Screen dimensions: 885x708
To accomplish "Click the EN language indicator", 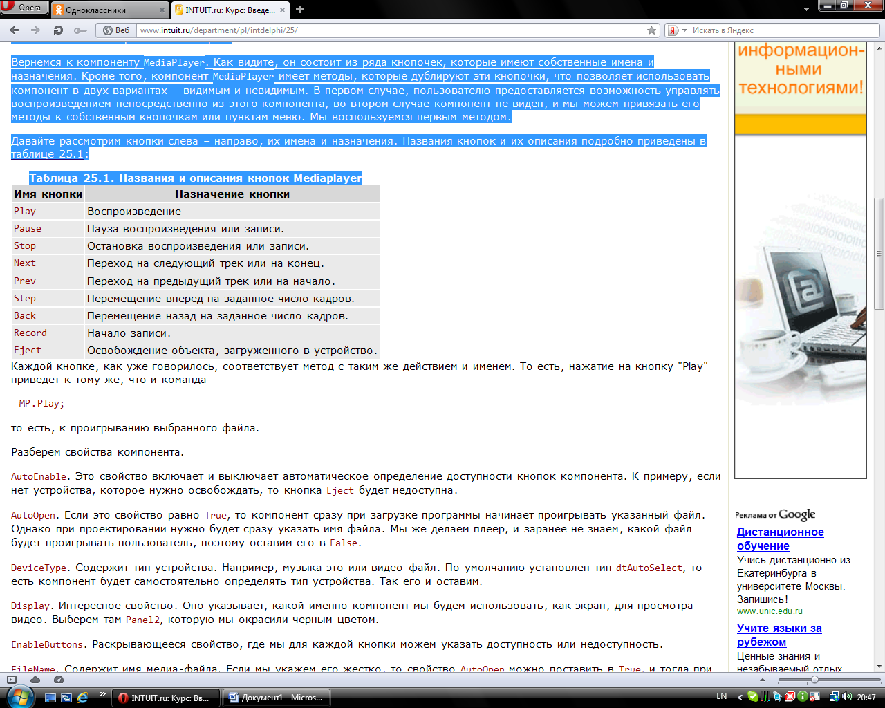I will coord(722,697).
